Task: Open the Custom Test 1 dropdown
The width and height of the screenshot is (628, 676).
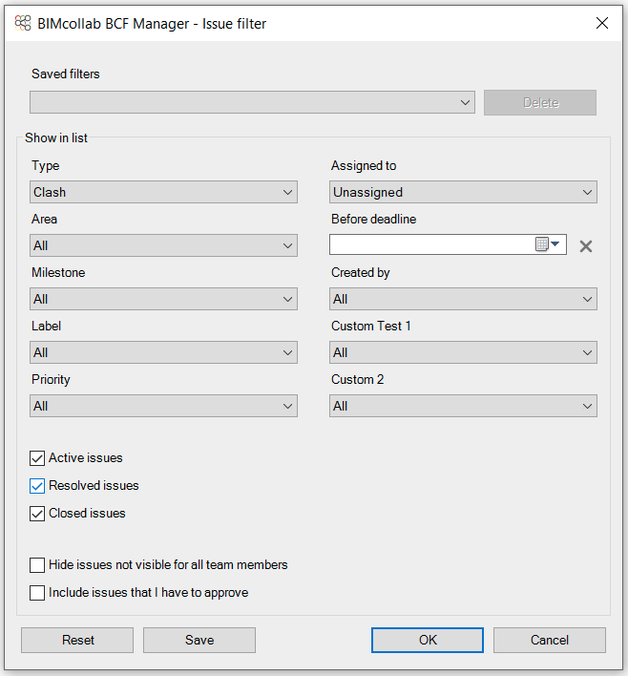Action: click(463, 352)
